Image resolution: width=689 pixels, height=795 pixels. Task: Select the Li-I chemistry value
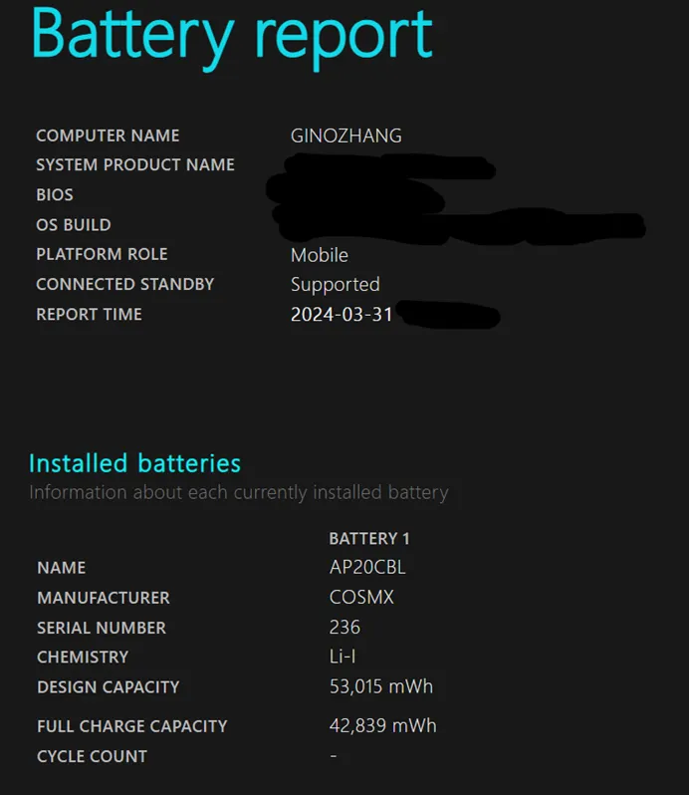click(343, 658)
